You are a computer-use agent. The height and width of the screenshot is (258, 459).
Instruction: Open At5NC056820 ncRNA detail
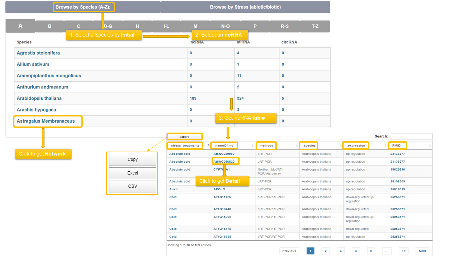coord(224,162)
